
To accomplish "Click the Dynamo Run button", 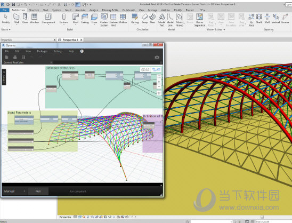I will coord(38,191).
